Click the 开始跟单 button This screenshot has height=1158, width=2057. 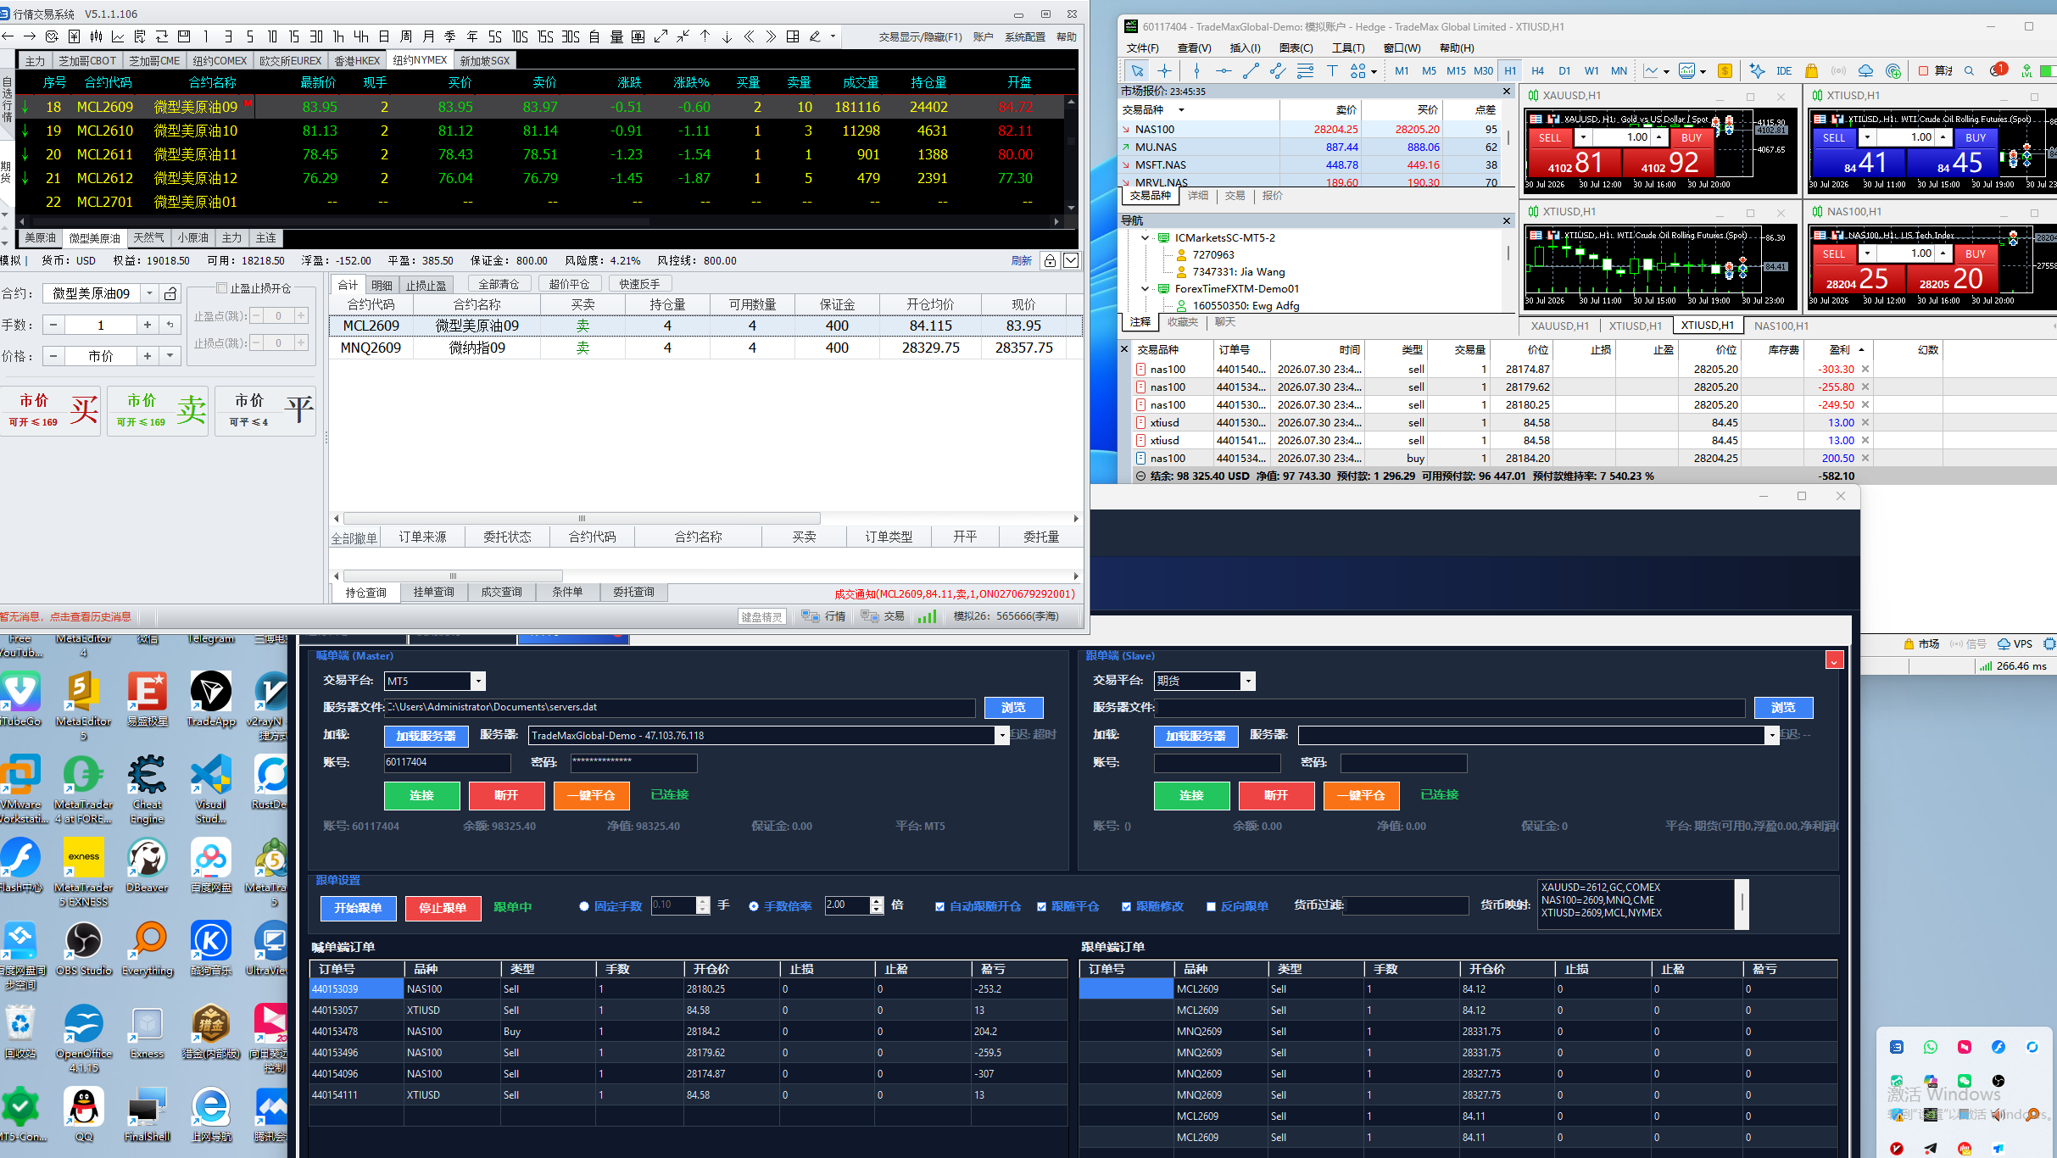pos(358,908)
